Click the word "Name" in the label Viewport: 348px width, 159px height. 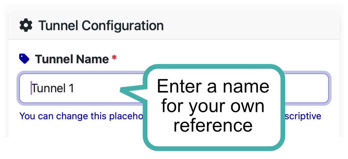coord(94,59)
